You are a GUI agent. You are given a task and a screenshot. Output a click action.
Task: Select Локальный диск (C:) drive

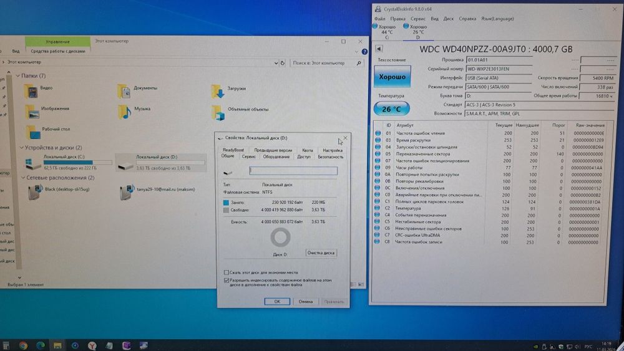(x=67, y=162)
